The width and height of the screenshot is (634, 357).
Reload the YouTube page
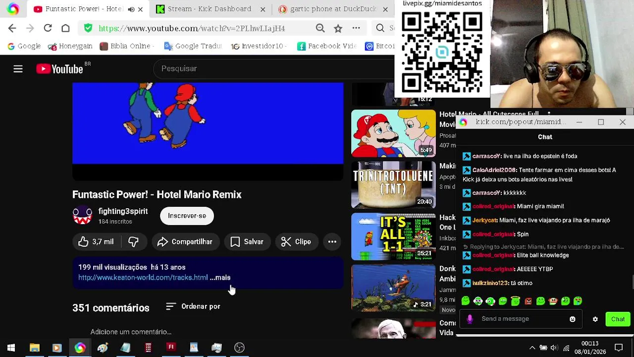pyautogui.click(x=48, y=28)
